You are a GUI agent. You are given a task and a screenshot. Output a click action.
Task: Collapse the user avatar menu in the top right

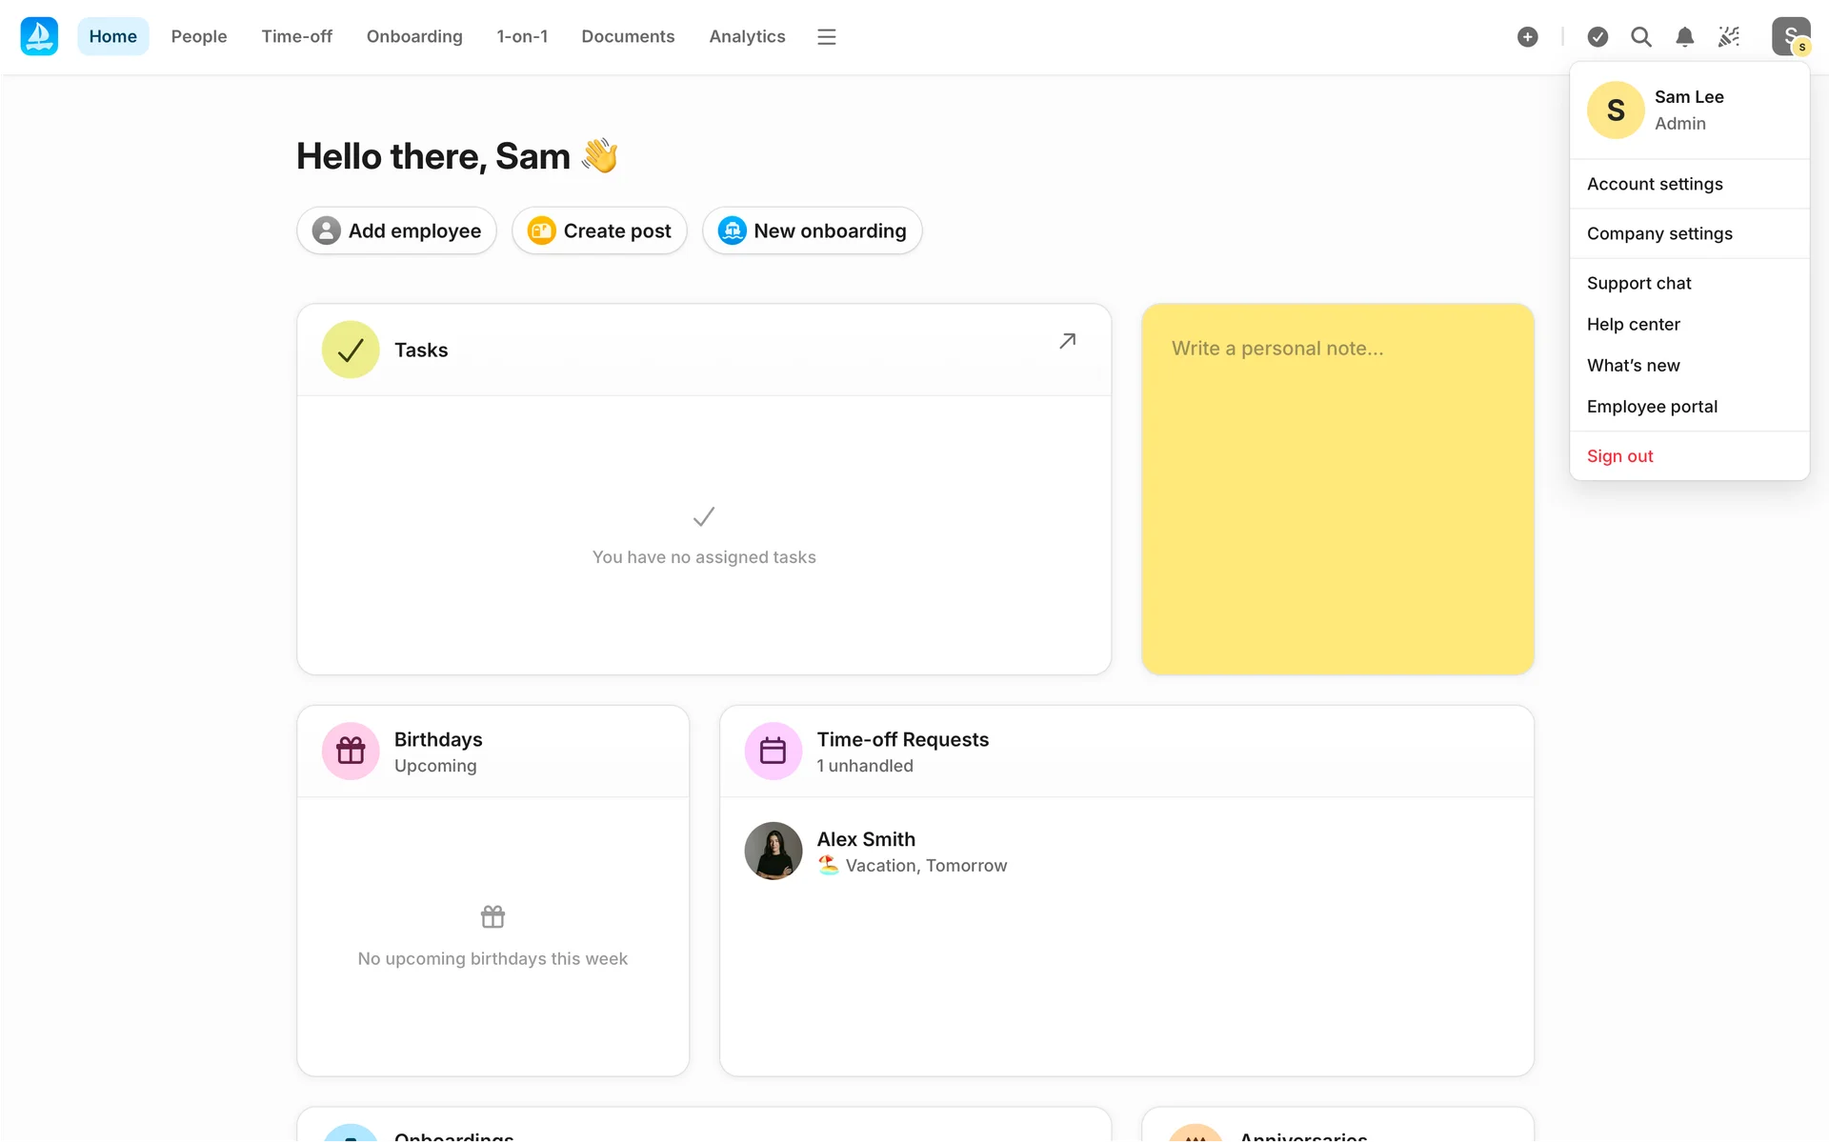1790,36
